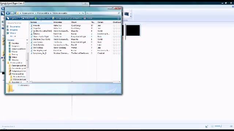Screen dimensions: 234x131
Task: Select the OAM's Blues song file
Action: coord(38,48)
